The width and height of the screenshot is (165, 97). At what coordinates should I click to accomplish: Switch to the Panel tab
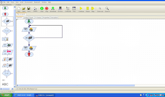tap(31, 18)
